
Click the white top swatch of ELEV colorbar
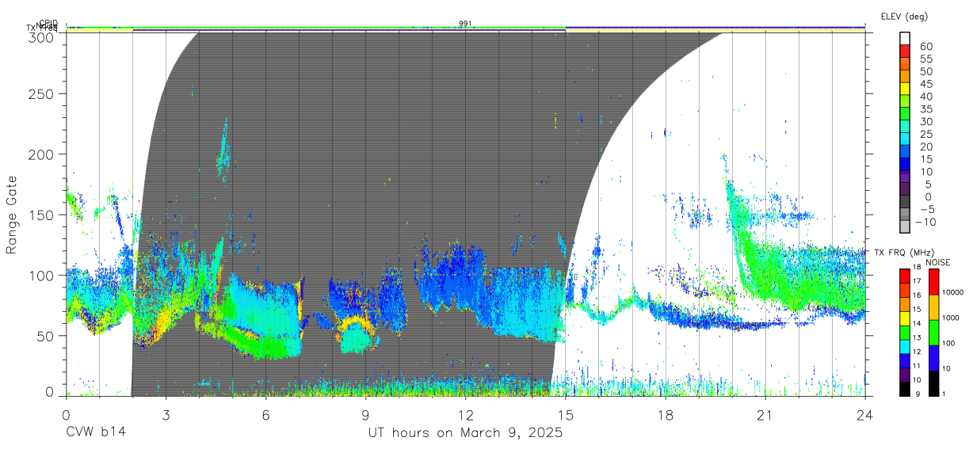906,39
